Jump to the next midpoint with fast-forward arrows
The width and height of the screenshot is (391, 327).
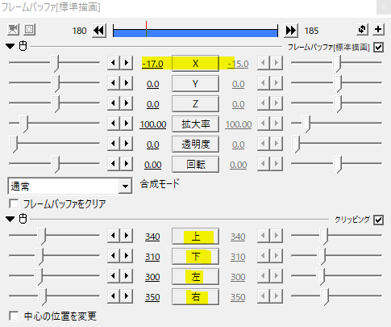coord(291,31)
